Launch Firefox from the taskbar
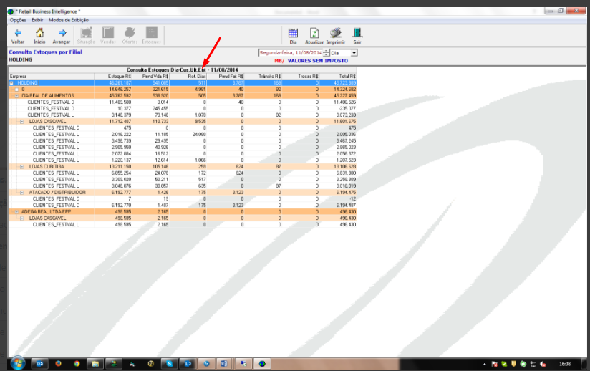This screenshot has height=371, width=590. tap(58, 363)
